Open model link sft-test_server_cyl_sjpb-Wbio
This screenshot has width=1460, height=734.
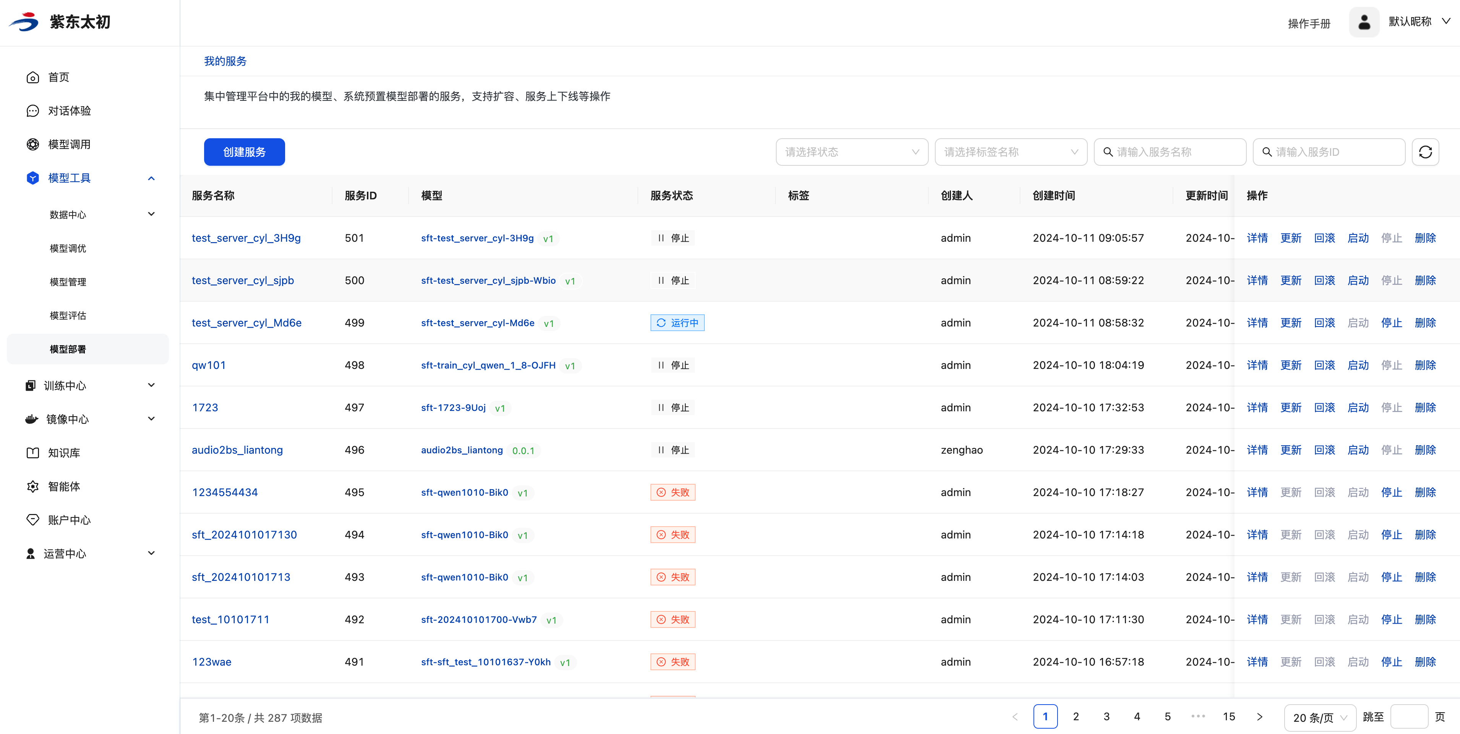point(488,280)
